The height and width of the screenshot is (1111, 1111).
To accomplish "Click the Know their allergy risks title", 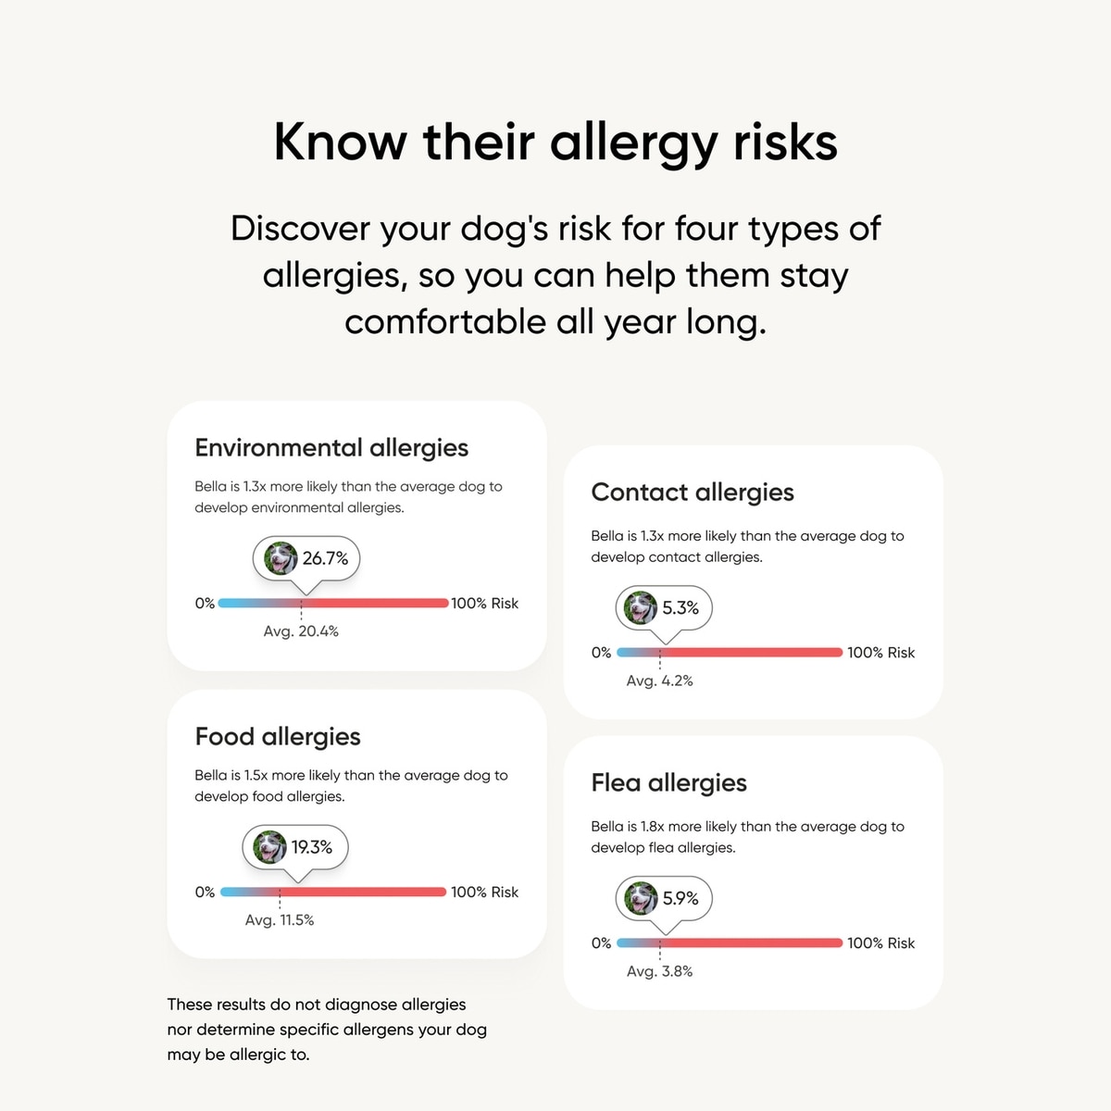I will tap(555, 144).
